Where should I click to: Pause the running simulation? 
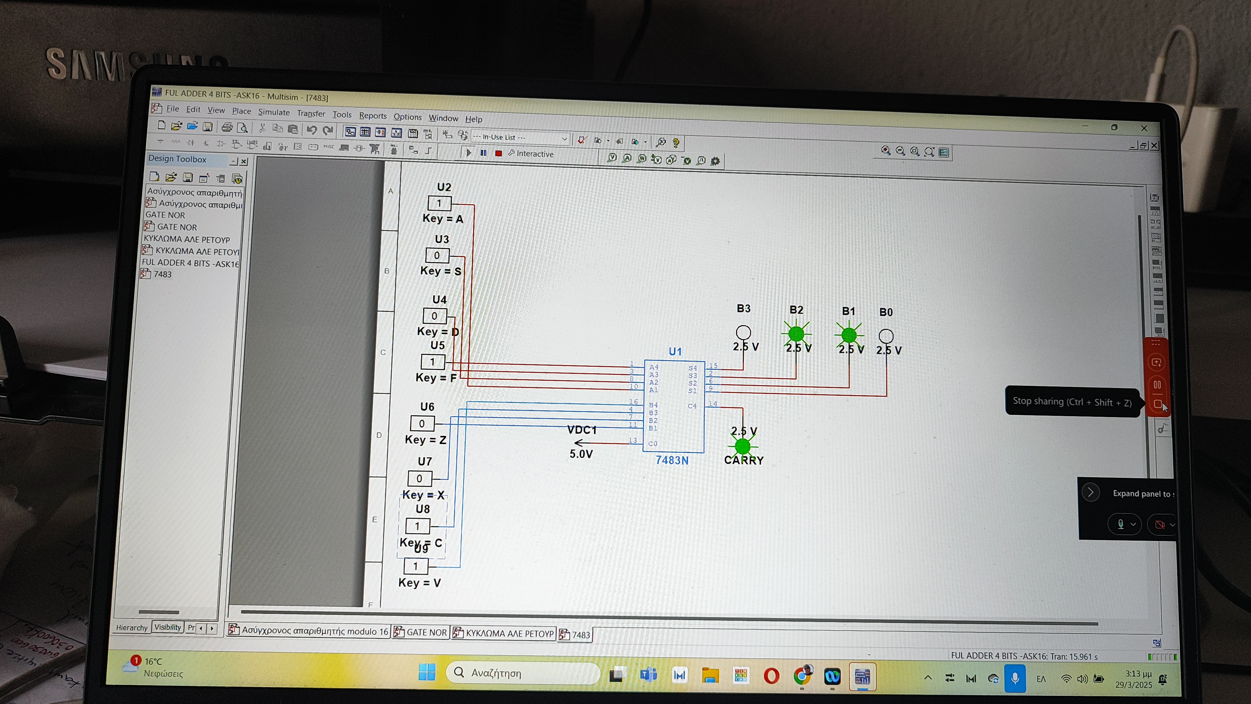coord(483,153)
